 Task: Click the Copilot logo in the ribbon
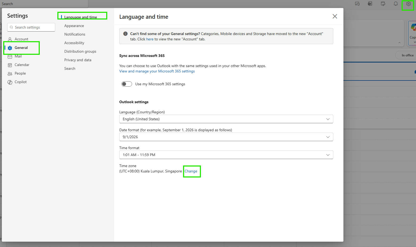[x=413, y=27]
